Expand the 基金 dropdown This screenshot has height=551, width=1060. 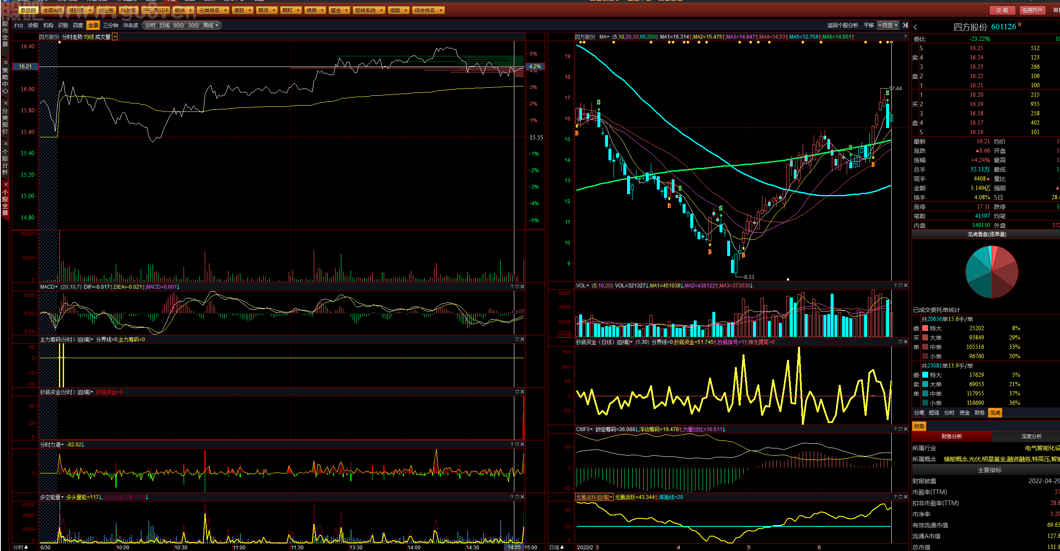(346, 10)
